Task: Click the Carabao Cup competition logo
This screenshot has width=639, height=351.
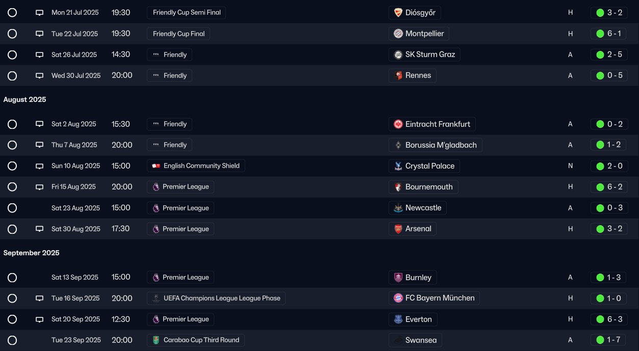Action: click(x=156, y=340)
